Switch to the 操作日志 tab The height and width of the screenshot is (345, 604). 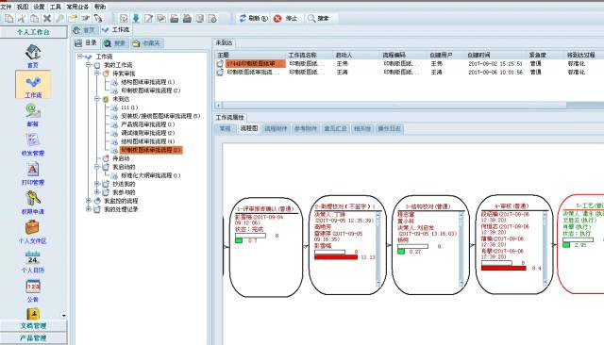pos(389,128)
